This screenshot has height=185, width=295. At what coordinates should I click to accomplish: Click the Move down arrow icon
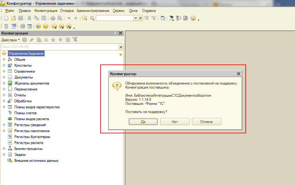pos(60,40)
